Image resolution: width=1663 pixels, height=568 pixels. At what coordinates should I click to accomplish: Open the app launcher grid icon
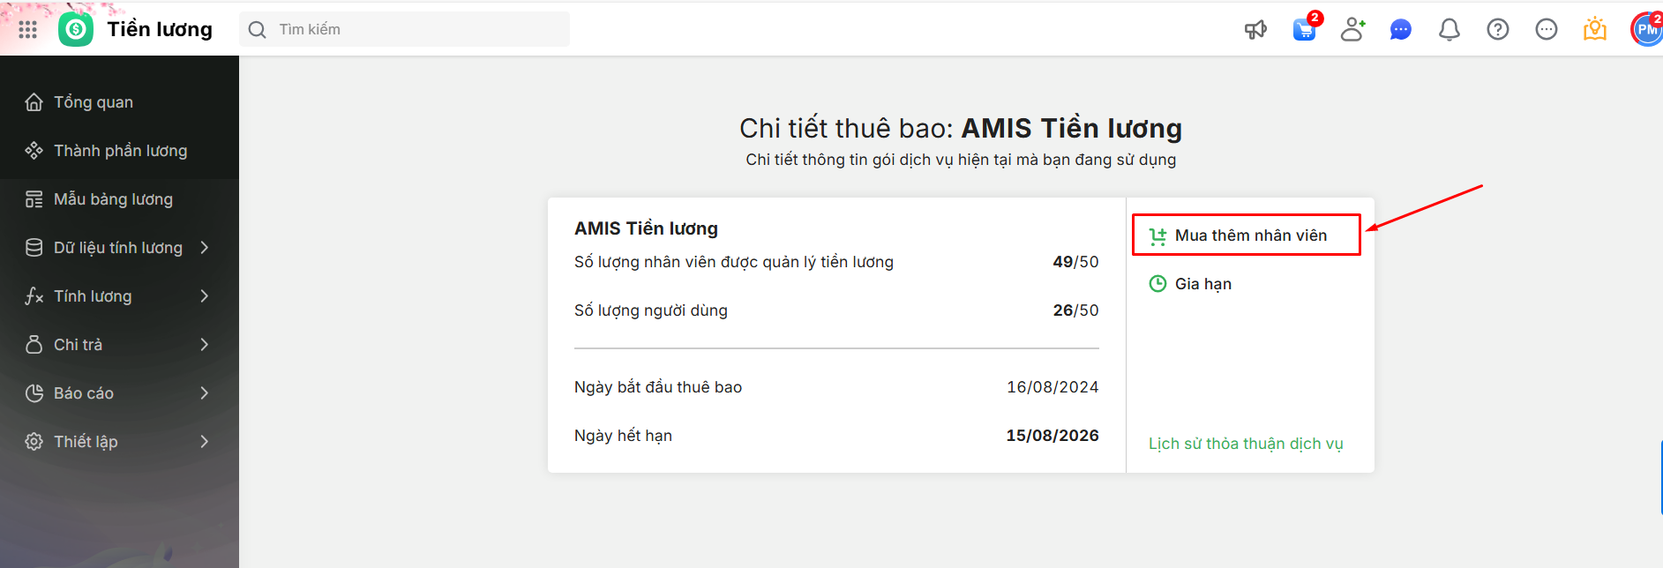[x=27, y=29]
